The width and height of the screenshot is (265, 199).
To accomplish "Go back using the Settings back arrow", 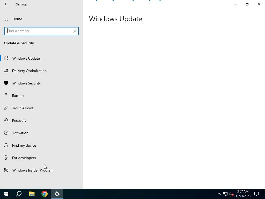I will (6, 4).
